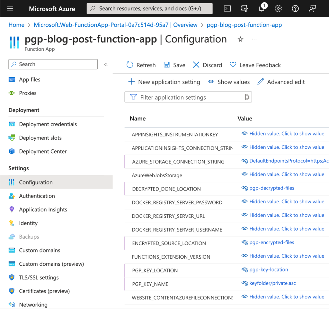Open the help question mark icon
Viewport: 329px width, 310px height.
click(295, 9)
